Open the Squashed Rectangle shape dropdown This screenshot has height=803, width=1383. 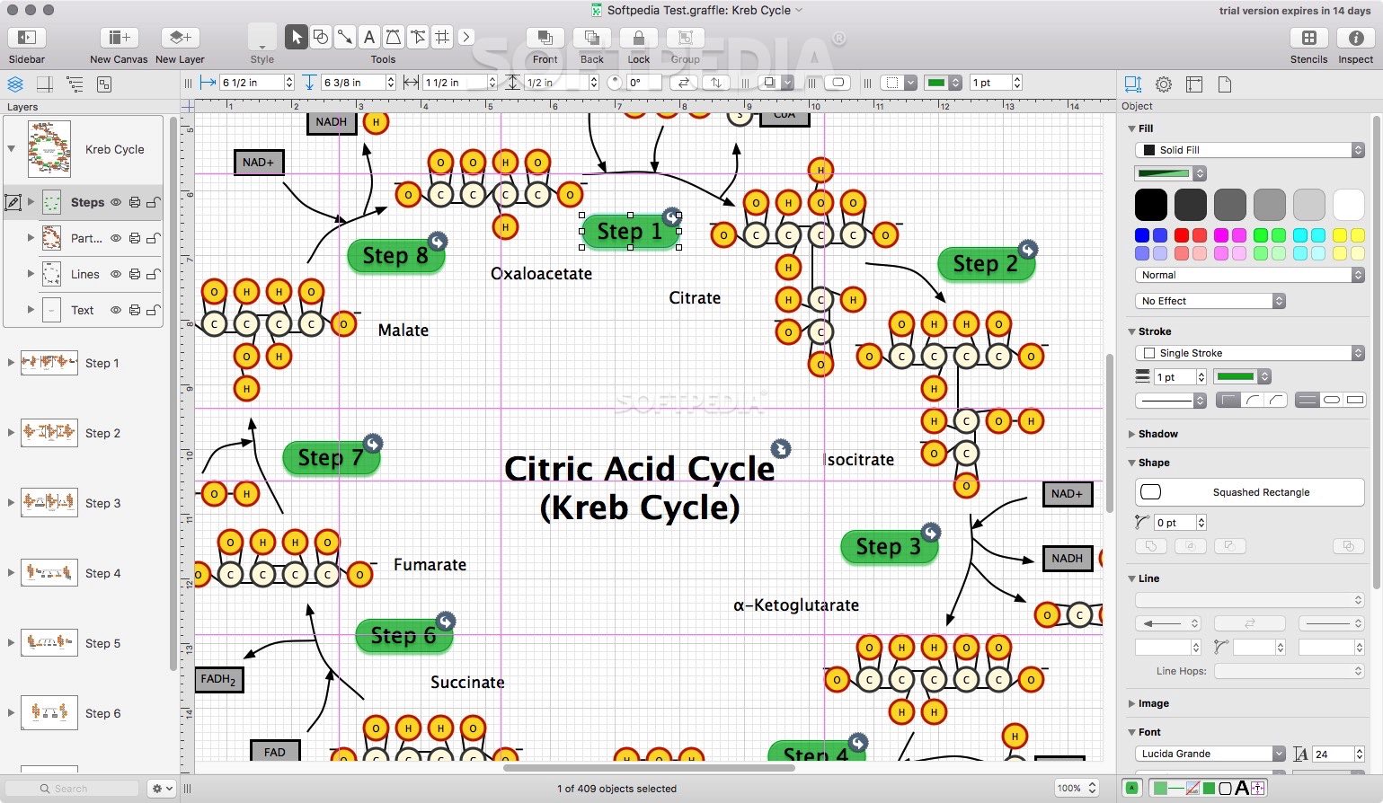(1249, 492)
